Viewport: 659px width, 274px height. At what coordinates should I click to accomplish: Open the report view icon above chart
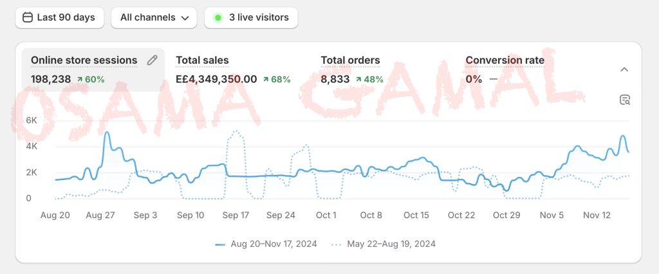click(x=624, y=100)
